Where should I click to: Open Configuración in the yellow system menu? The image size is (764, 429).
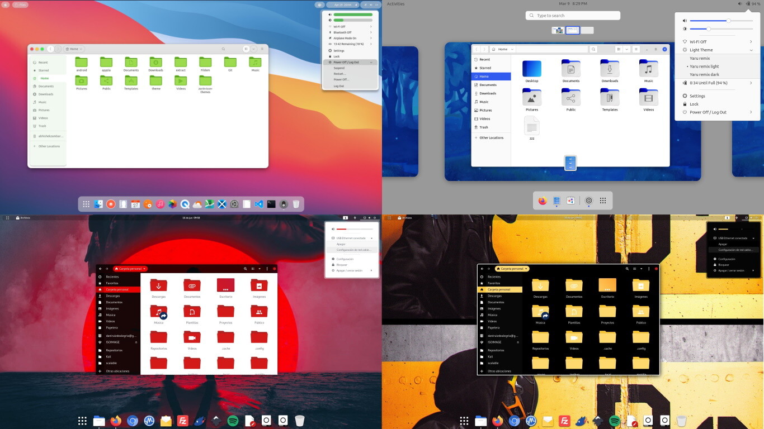tap(733, 259)
